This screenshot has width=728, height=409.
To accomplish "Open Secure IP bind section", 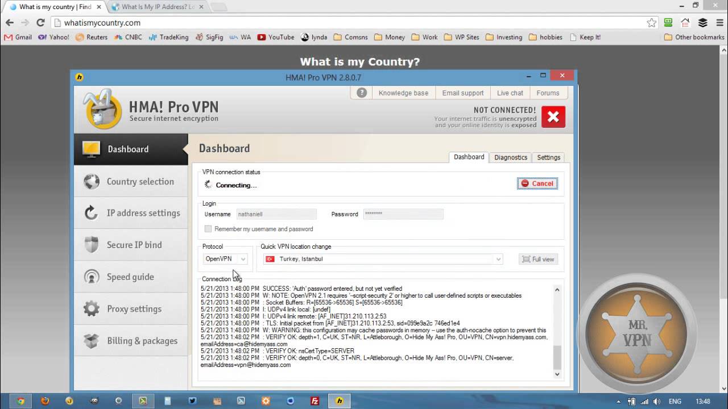I will 131,245.
